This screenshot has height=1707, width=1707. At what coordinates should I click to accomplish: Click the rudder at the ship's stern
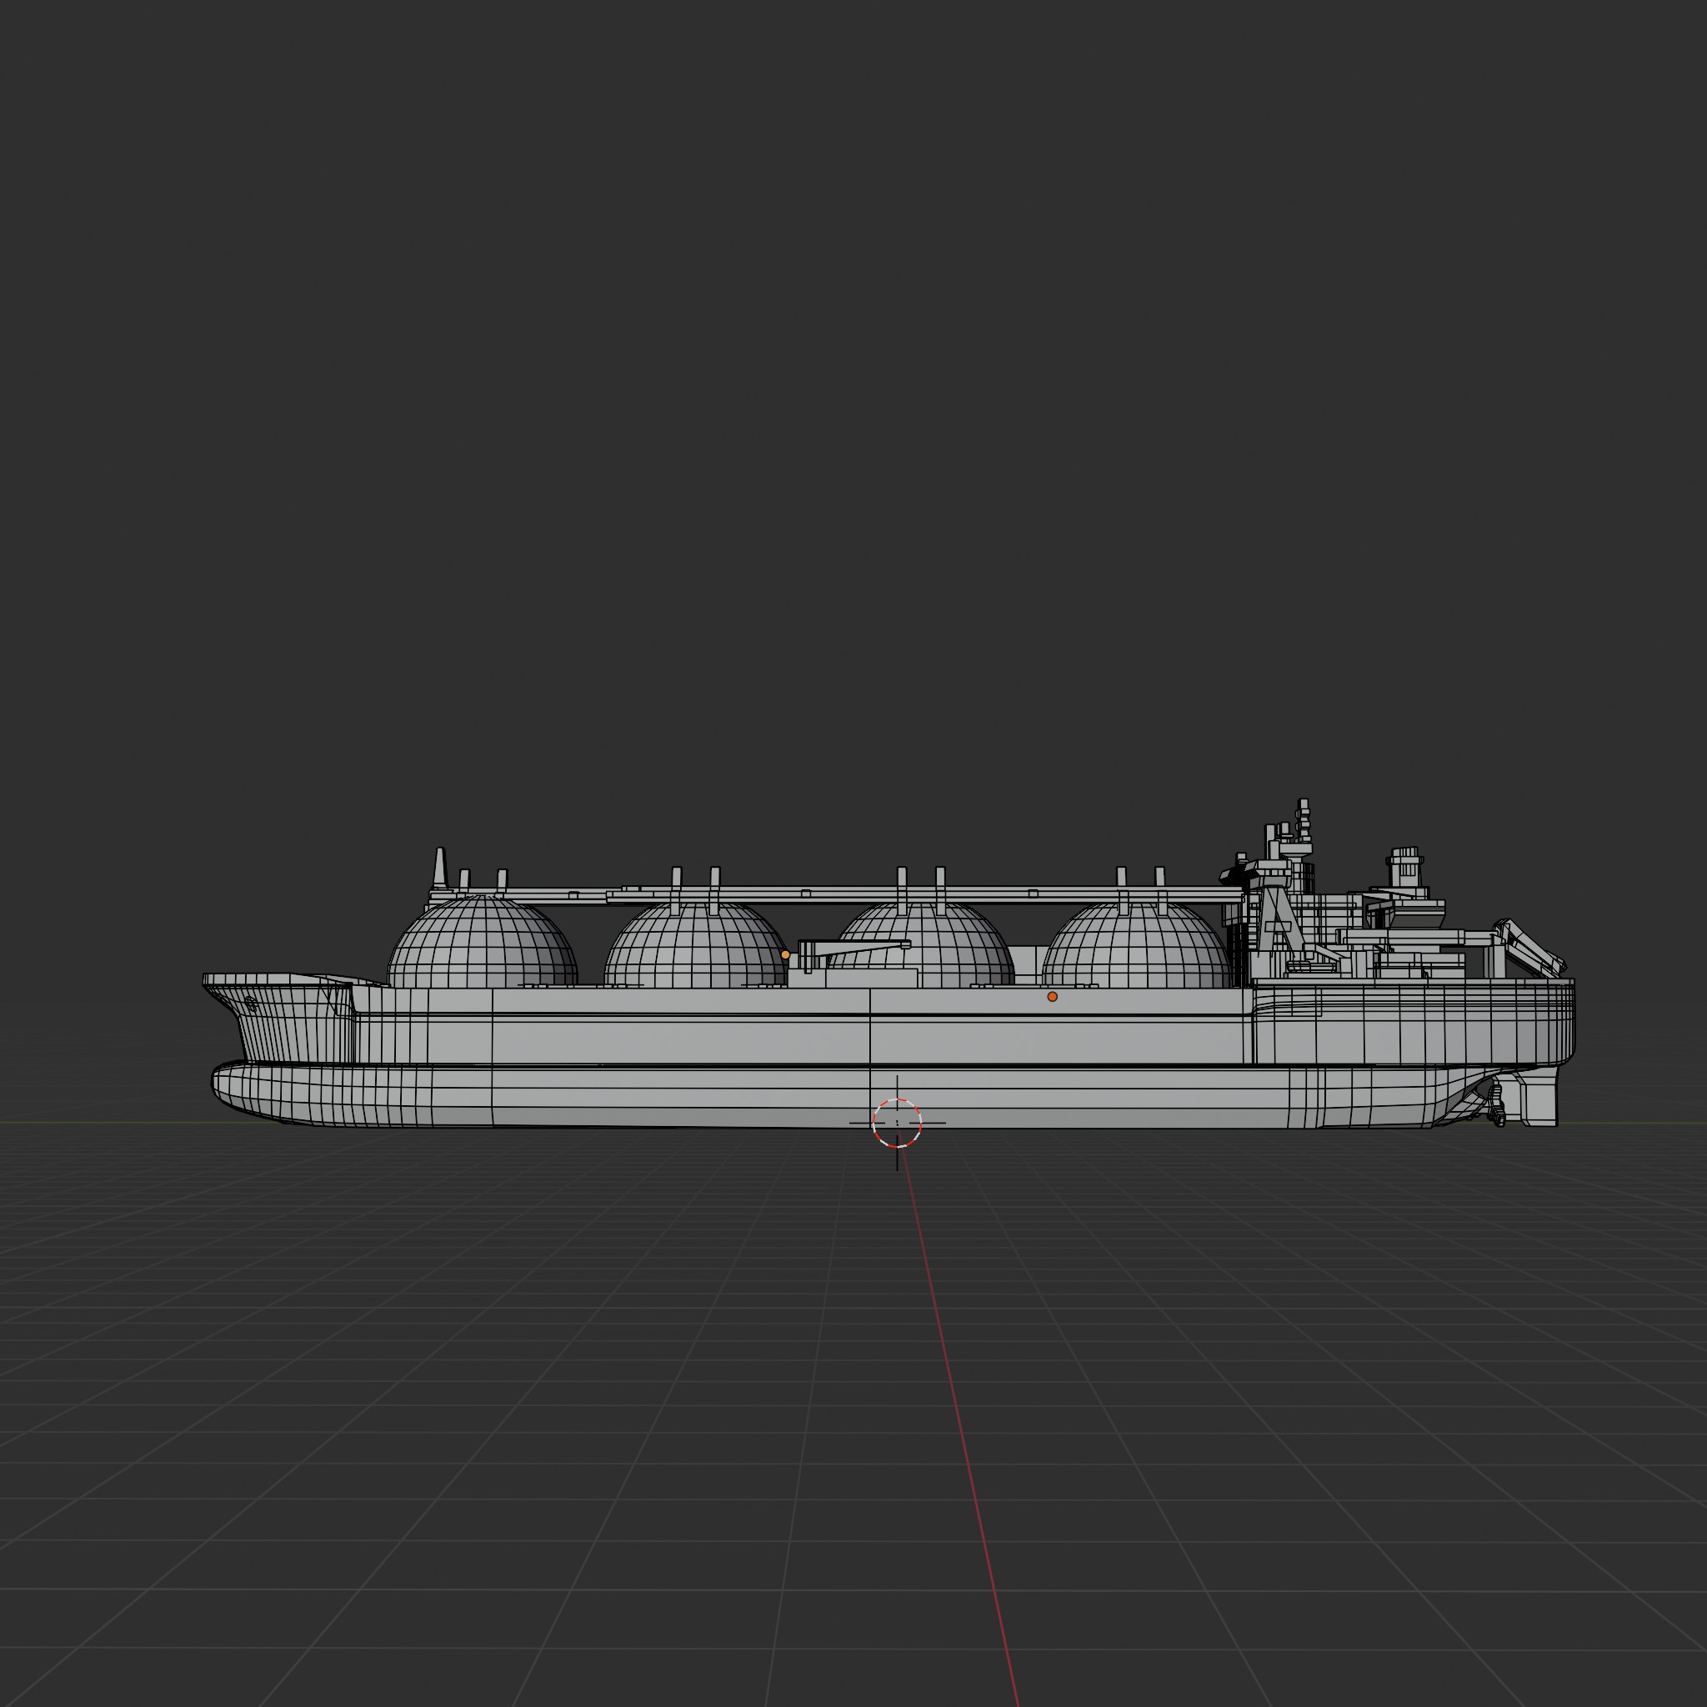(x=1539, y=1103)
